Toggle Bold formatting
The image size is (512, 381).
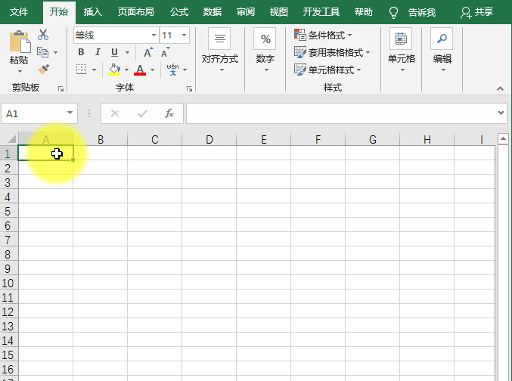click(x=81, y=52)
